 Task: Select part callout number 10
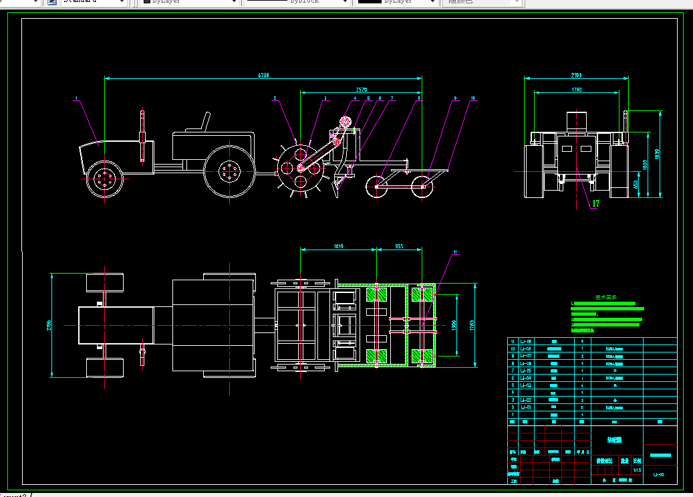[473, 98]
